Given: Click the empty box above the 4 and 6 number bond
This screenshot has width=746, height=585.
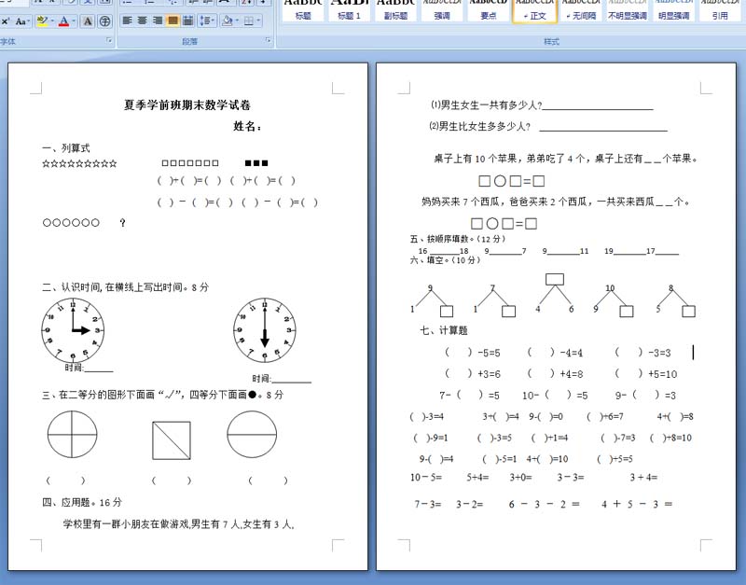Looking at the screenshot, I should (x=555, y=279).
